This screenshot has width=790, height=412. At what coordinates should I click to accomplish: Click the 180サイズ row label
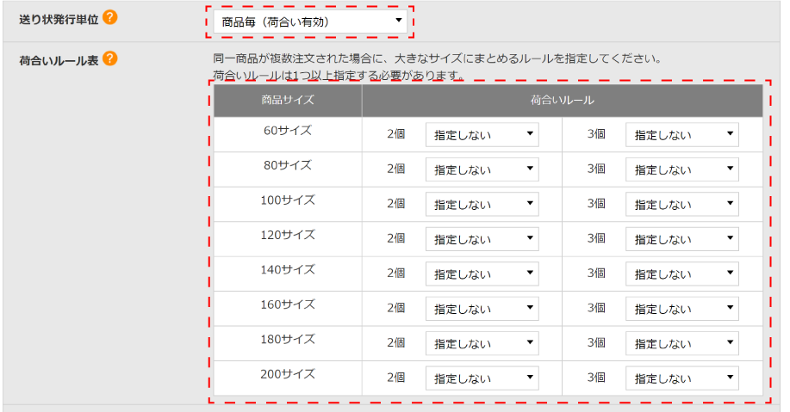pos(288,339)
